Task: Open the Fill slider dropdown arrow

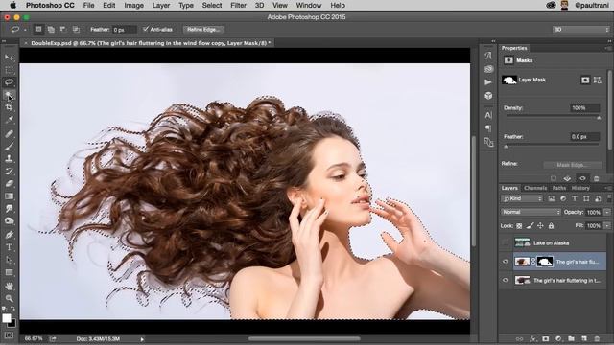Action: click(x=607, y=226)
